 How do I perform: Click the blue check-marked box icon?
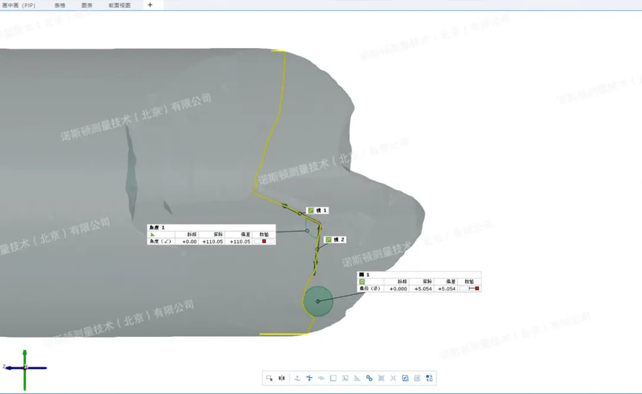(405, 378)
